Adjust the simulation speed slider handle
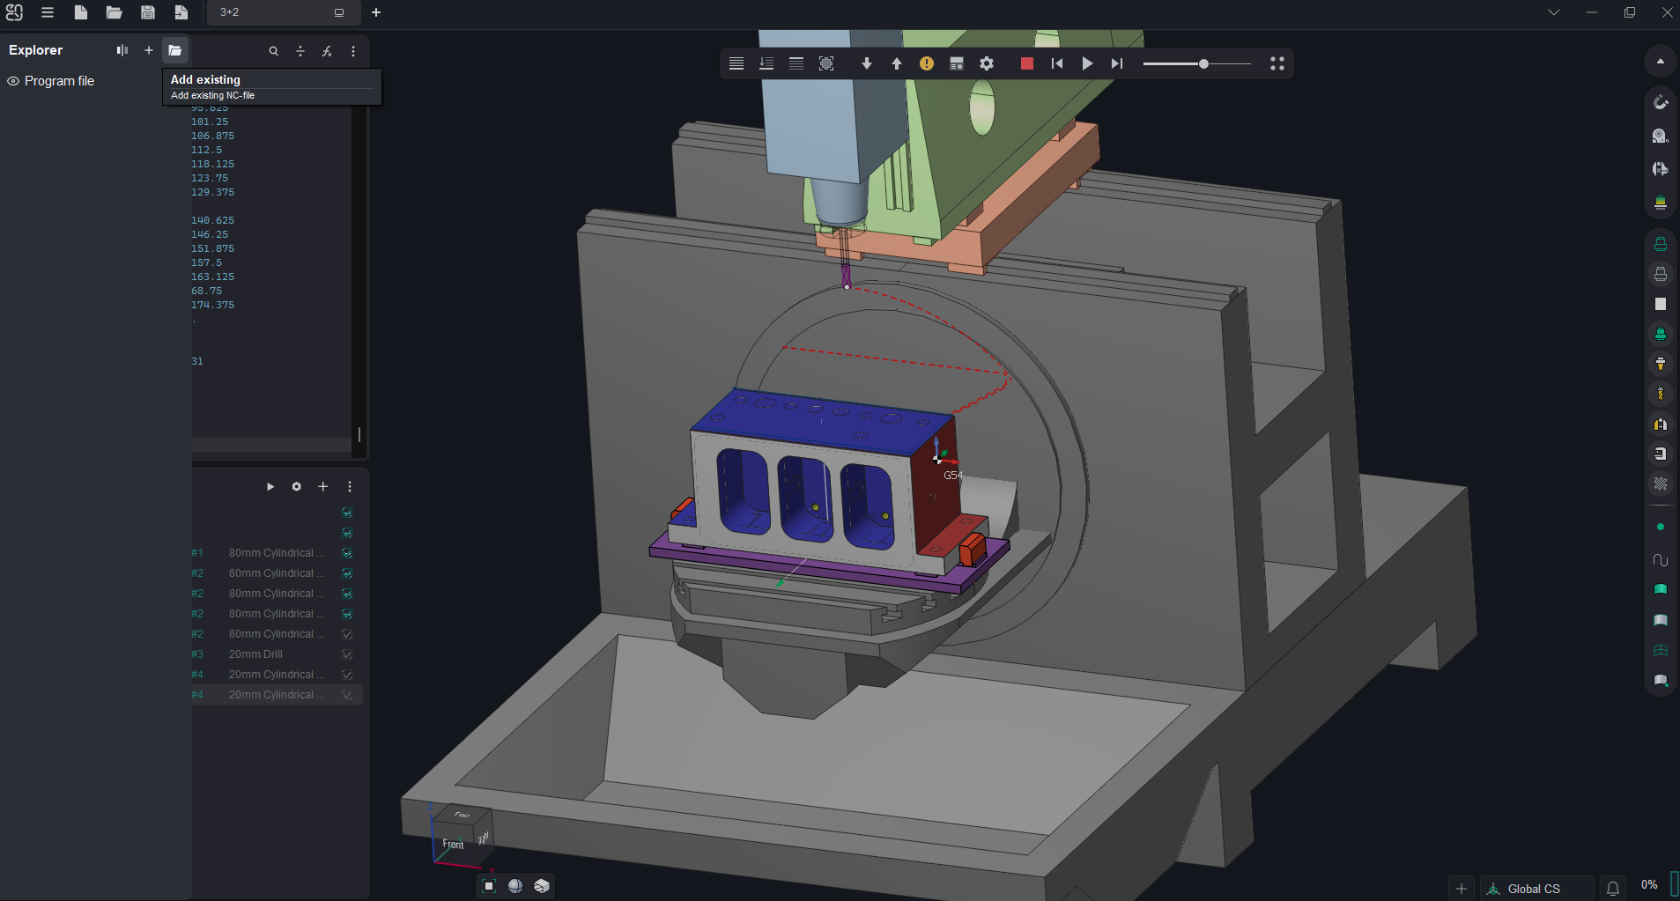The image size is (1680, 901). click(1203, 63)
